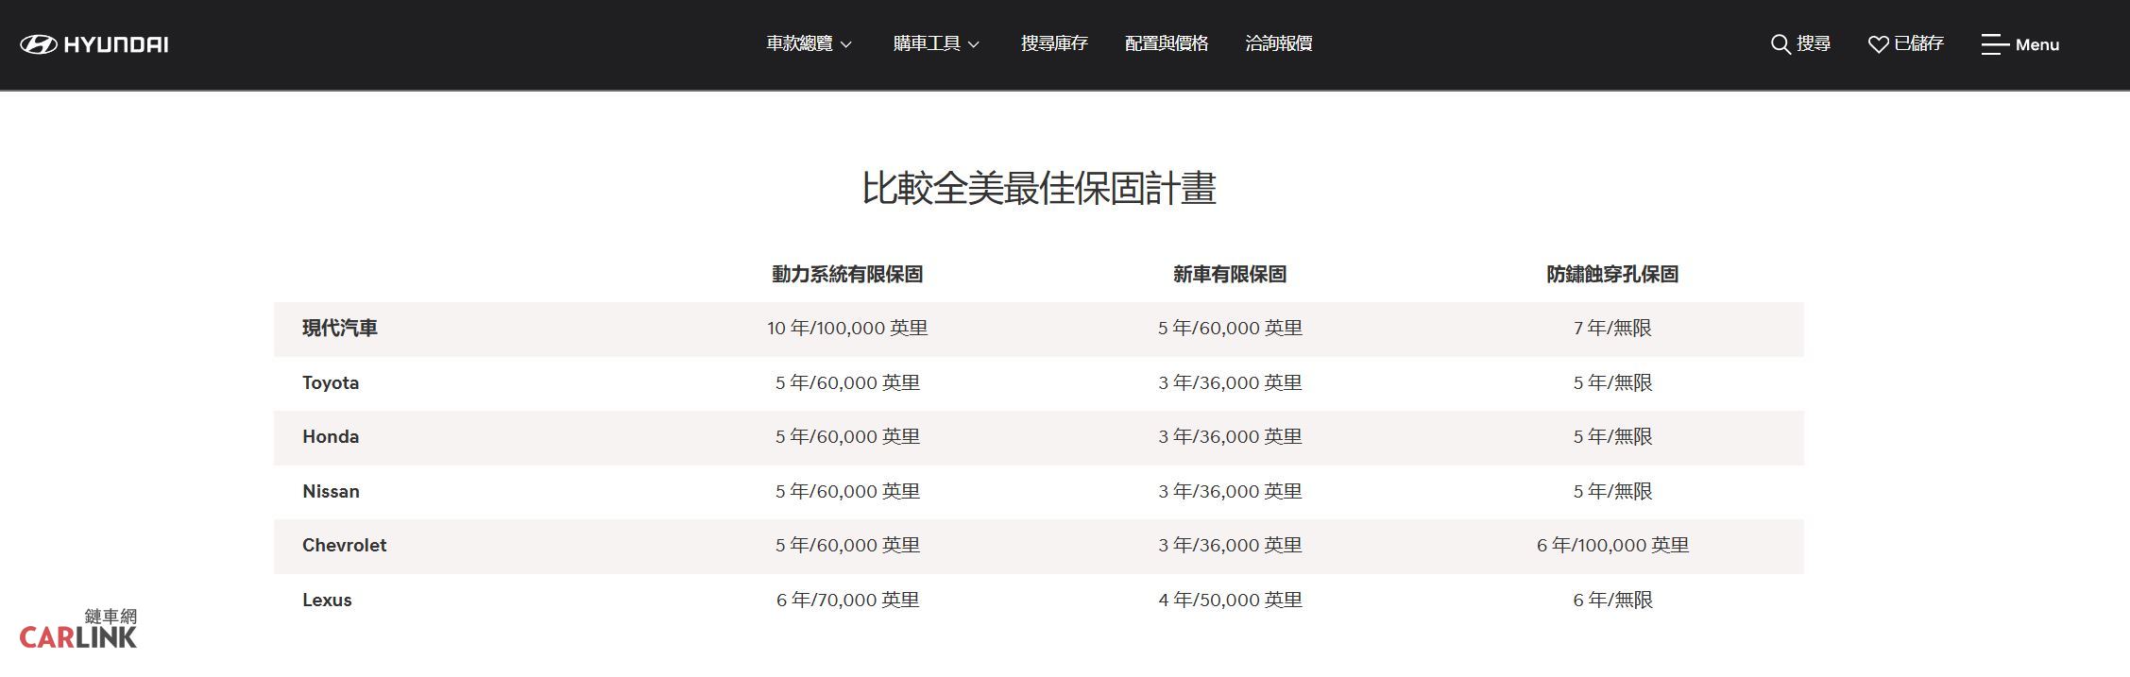Select the Toyota row label
Viewport: 2130px width, 677px height.
click(331, 382)
